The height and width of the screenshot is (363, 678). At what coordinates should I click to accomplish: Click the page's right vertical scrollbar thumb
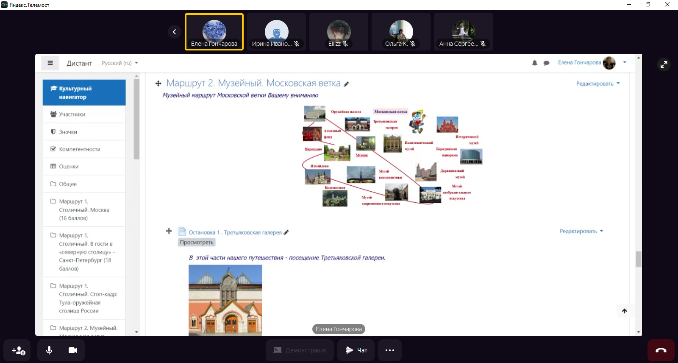click(638, 259)
